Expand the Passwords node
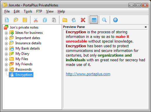The image size is (151, 112). 6,70
